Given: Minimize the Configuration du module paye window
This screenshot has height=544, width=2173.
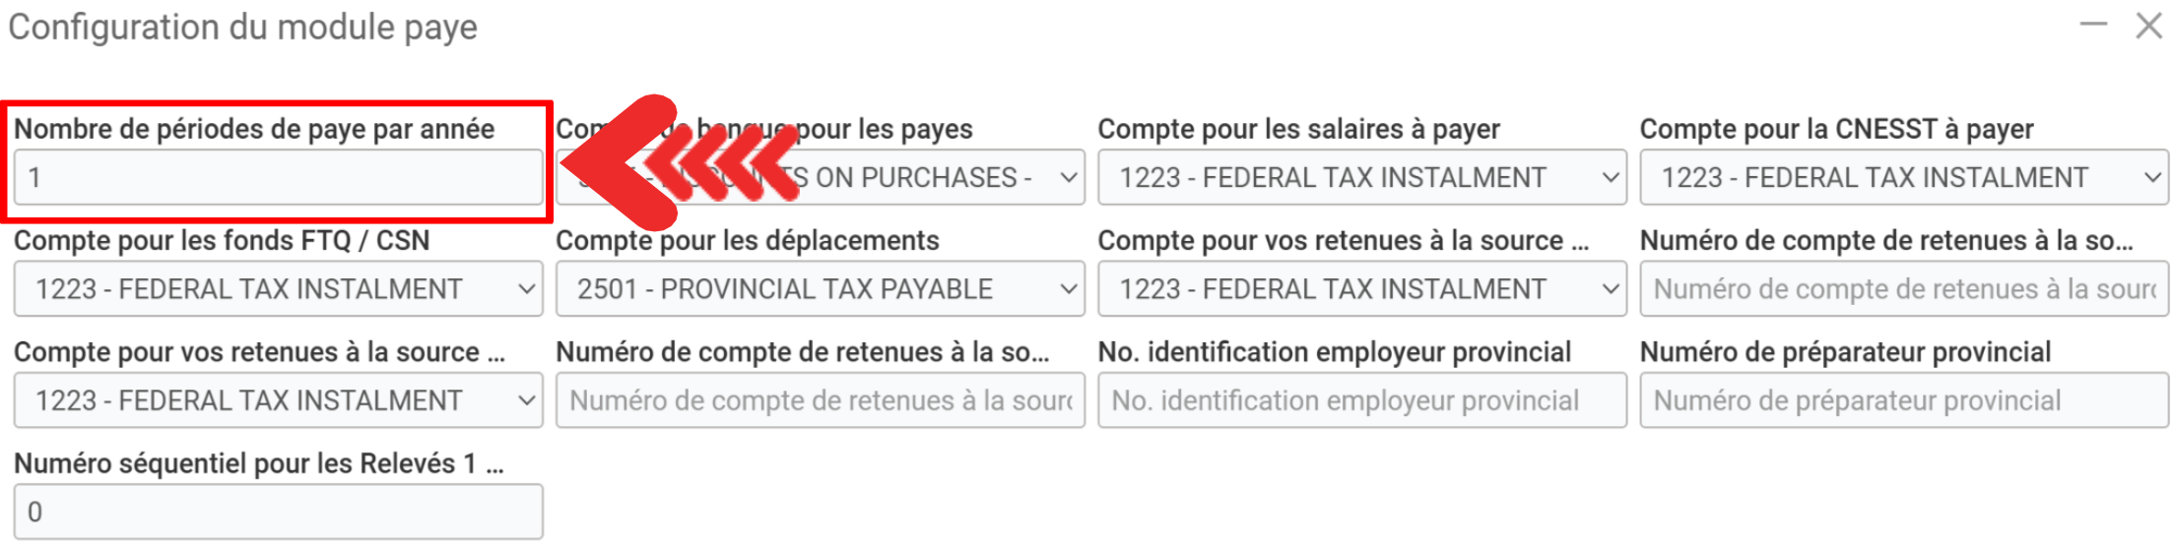Looking at the screenshot, I should pyautogui.click(x=2093, y=26).
